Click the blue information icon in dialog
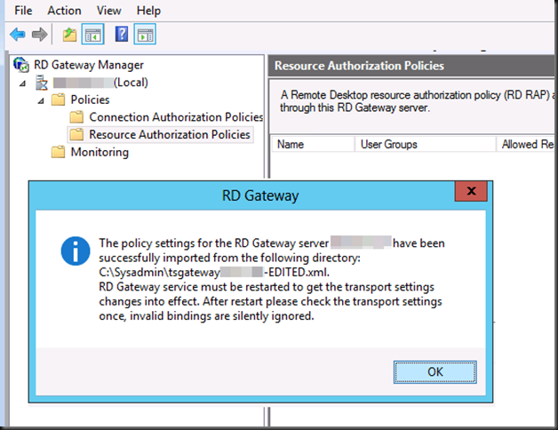The width and height of the screenshot is (558, 430). (76, 251)
